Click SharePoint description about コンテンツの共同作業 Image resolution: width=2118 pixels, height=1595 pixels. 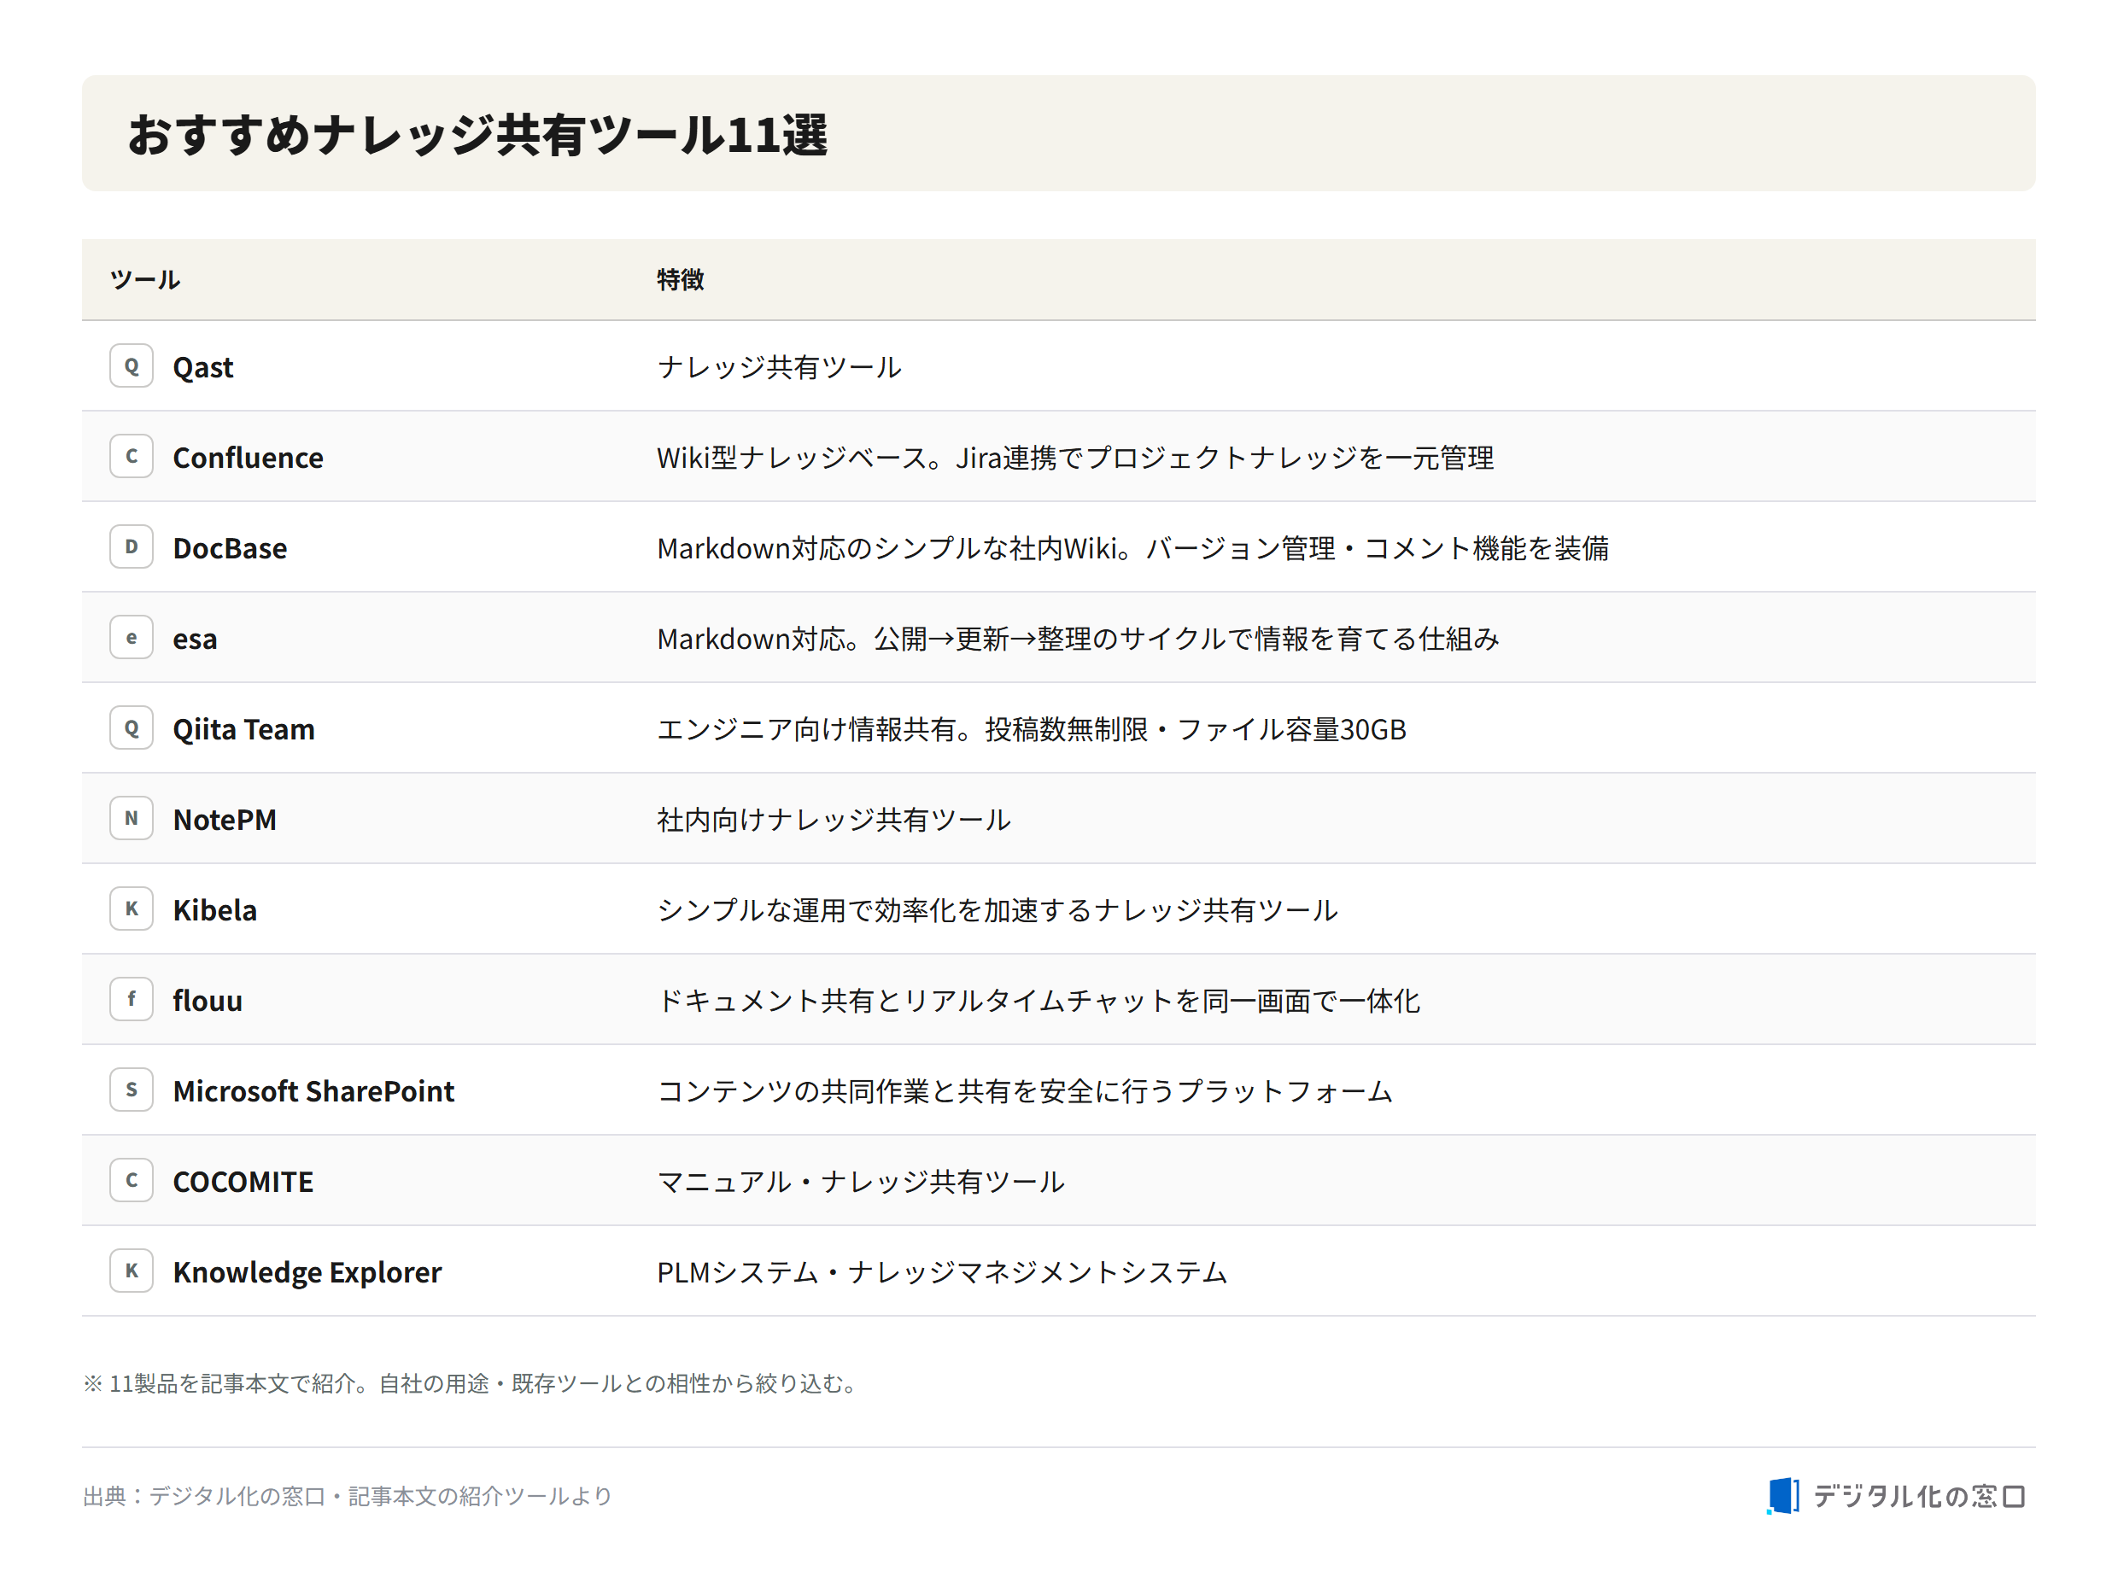click(x=1025, y=1091)
